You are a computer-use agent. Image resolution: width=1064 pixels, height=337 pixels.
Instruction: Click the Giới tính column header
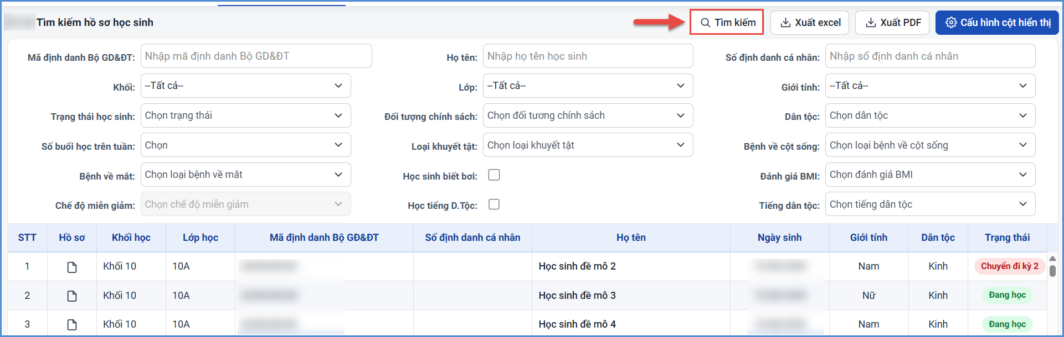868,238
